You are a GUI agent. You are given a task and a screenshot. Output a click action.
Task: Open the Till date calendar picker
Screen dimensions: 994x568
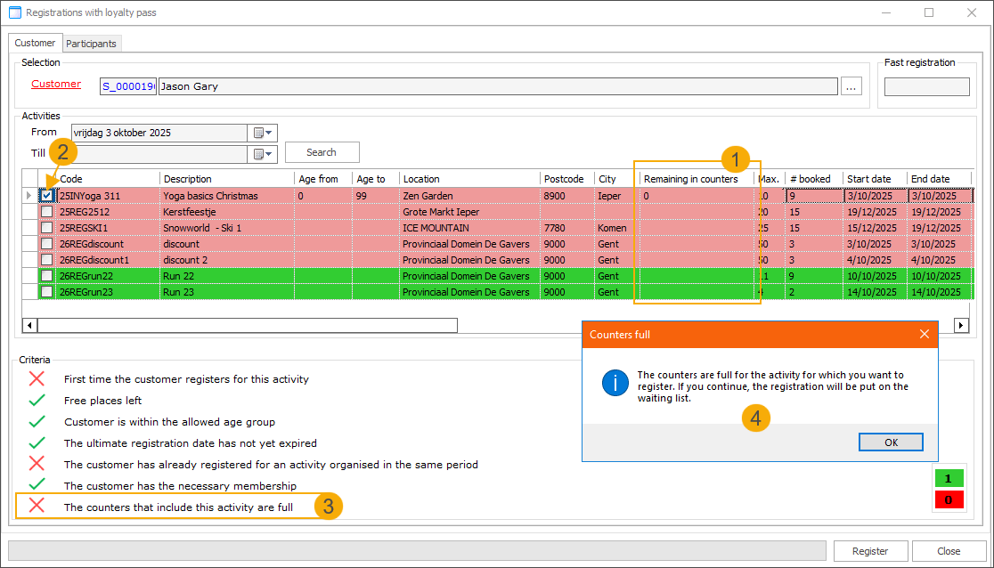tap(263, 154)
